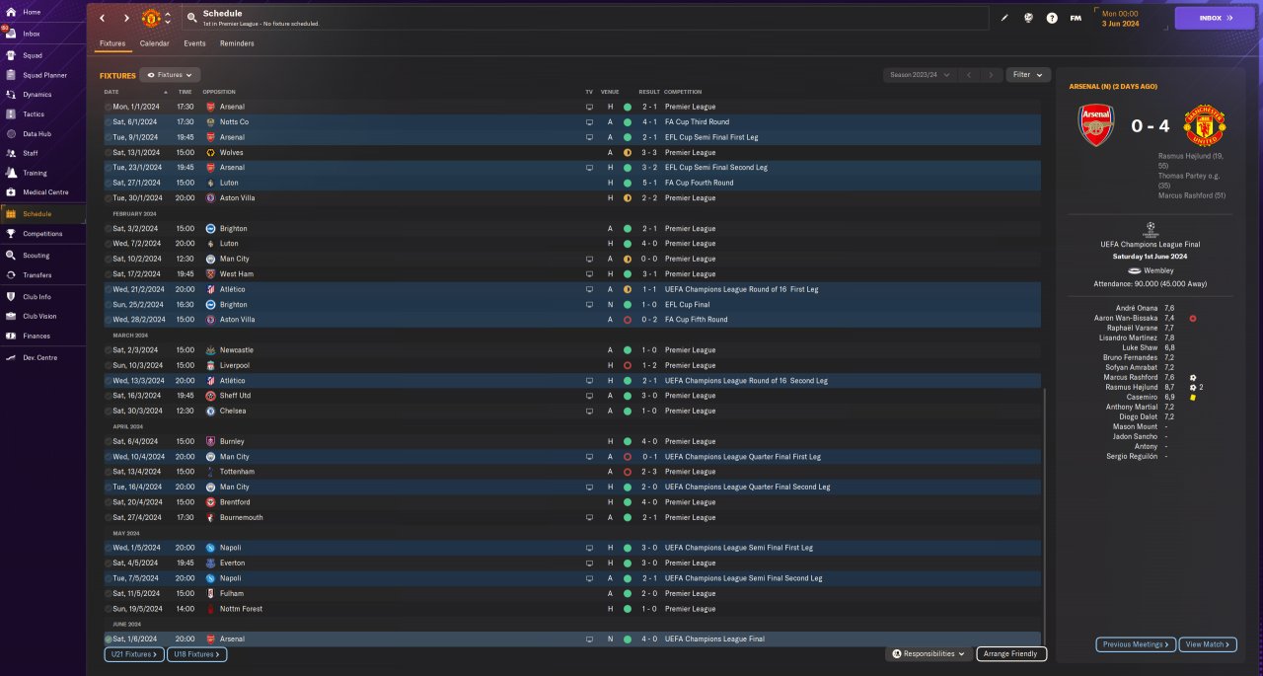Toggle selection circle for Sat, 20/4/2024 Brentford fixture
This screenshot has width=1263, height=676.
coord(109,502)
